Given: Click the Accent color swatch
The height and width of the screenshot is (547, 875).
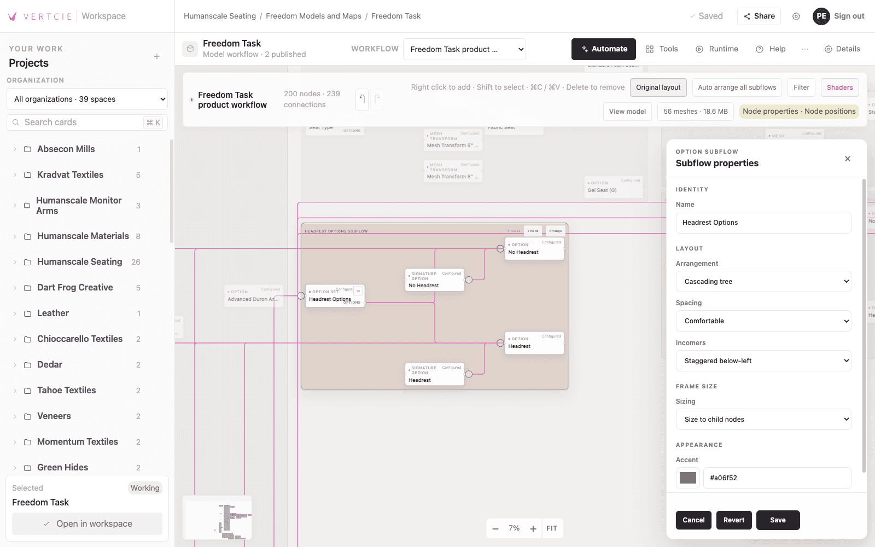Looking at the screenshot, I should [x=688, y=478].
